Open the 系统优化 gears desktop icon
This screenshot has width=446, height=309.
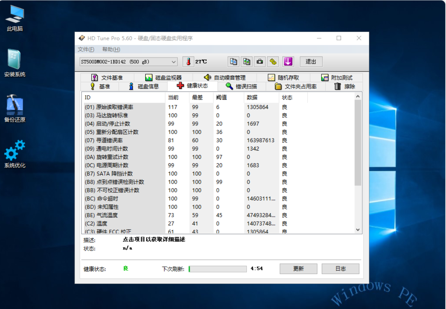tap(15, 154)
